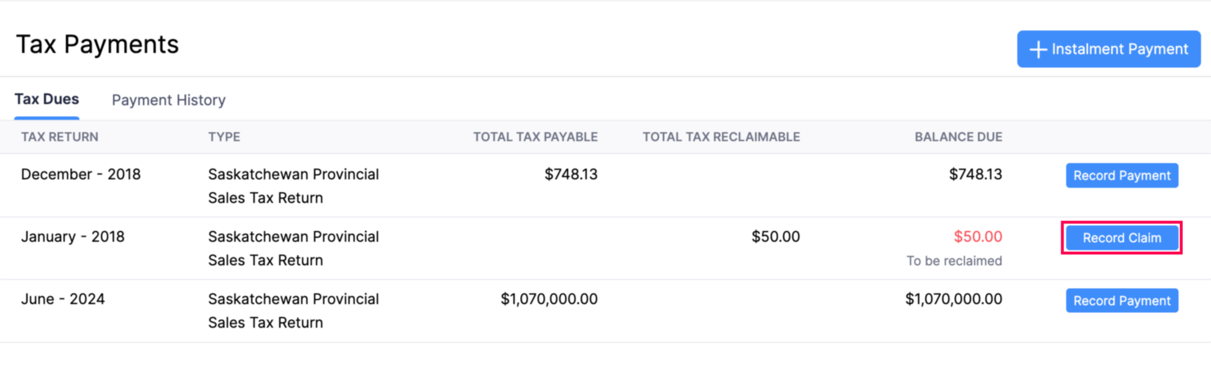Switch to the Payment History tab

169,100
